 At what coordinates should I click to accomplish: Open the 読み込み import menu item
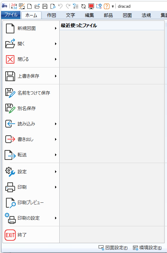coord(31,124)
